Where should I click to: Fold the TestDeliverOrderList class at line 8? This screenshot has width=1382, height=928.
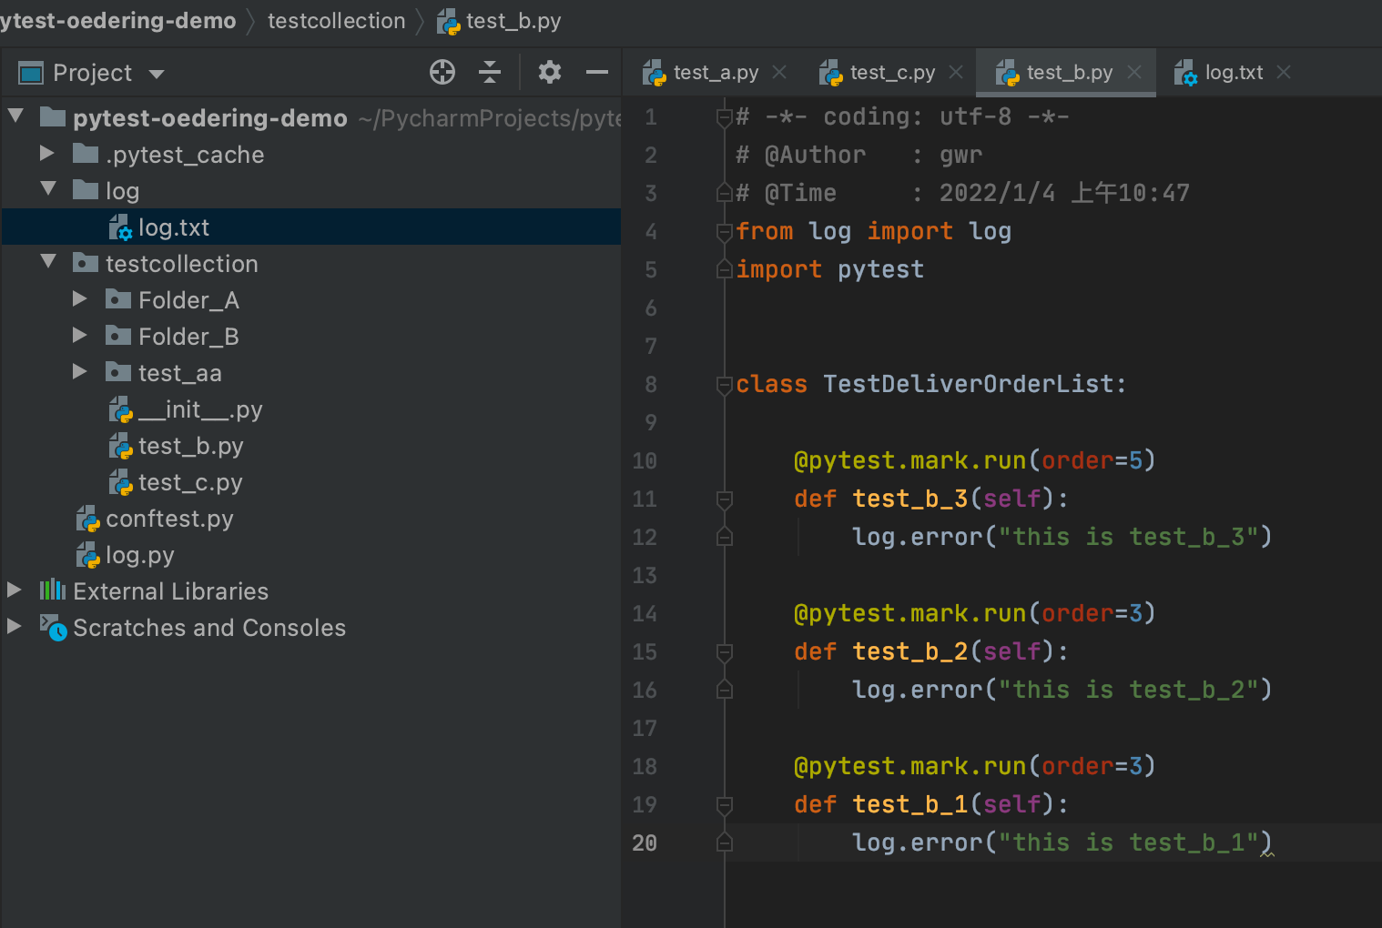click(x=725, y=384)
